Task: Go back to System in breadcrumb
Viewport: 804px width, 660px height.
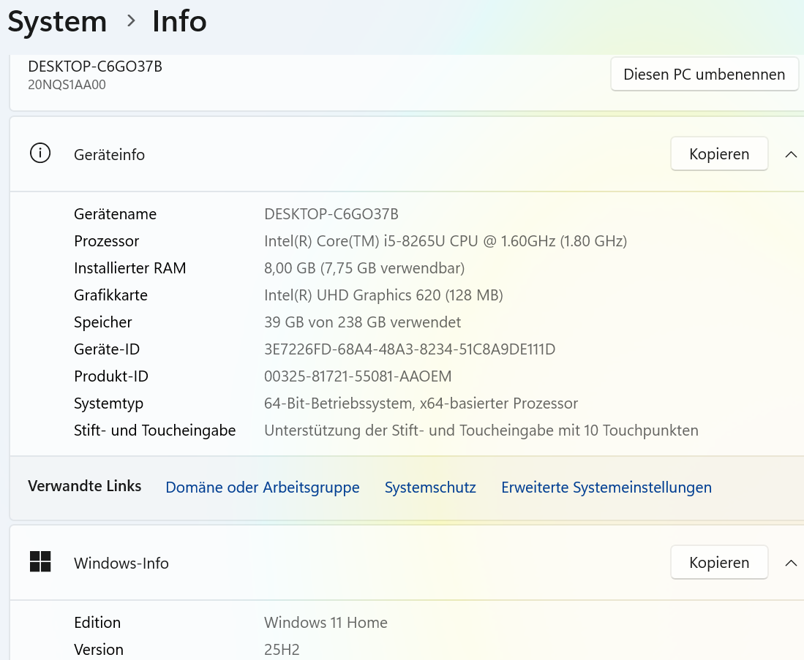Action: (x=57, y=21)
